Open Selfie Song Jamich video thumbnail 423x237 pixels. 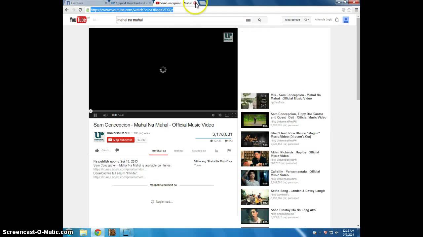255,197
